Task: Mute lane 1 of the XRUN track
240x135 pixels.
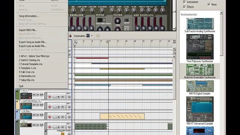Action: [63, 97]
